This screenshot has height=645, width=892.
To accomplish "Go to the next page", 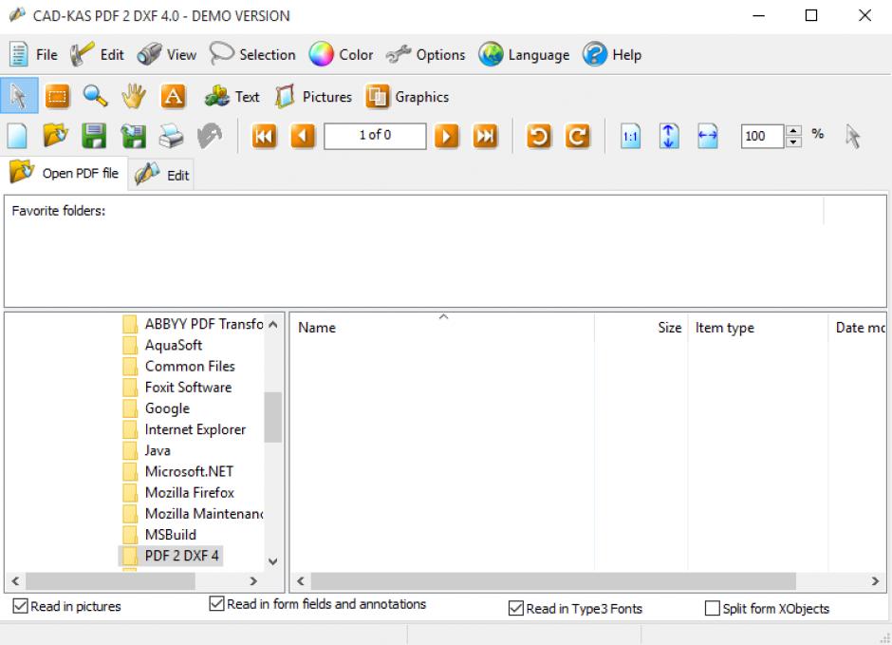I will (x=447, y=136).
